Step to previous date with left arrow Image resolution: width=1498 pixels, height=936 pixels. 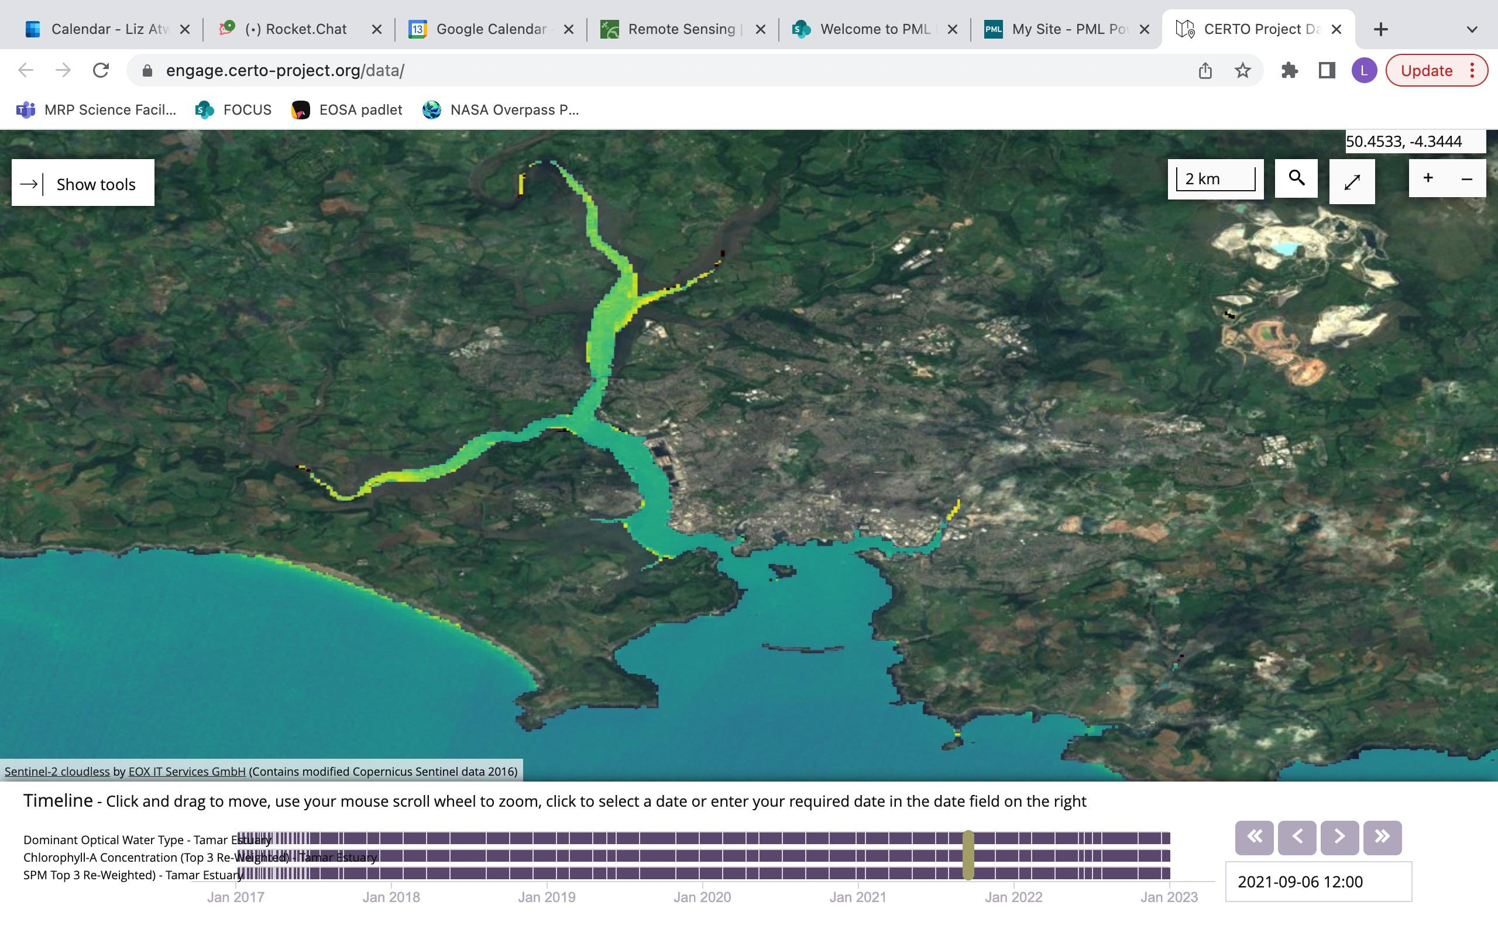tap(1297, 837)
